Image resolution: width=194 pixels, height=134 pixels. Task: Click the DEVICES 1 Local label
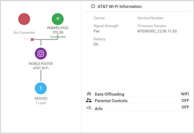[41, 101]
